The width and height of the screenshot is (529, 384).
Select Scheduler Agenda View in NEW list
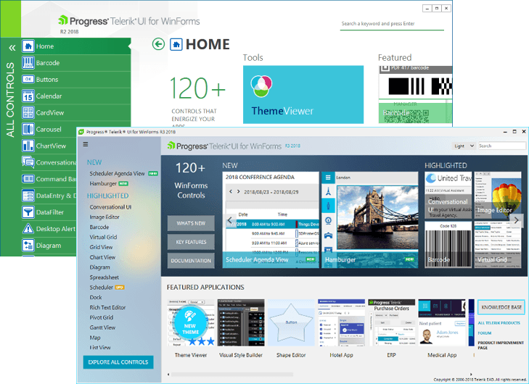click(117, 173)
